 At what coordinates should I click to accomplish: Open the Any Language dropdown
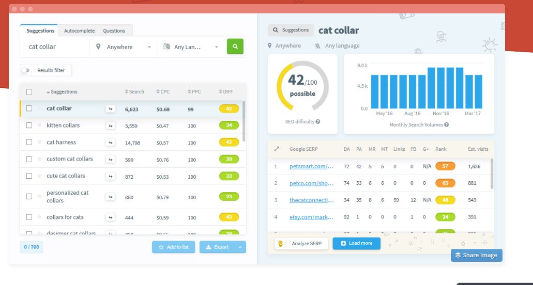point(192,47)
